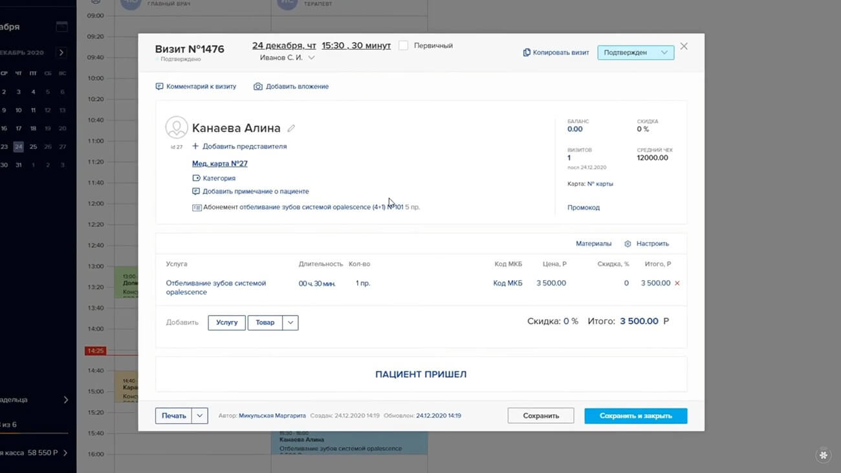Screen dimensions: 841x473
Task: Click the patient avatar icon
Action: point(177,127)
